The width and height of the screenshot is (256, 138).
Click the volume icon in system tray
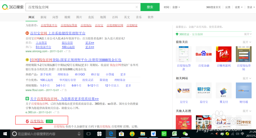point(238,134)
